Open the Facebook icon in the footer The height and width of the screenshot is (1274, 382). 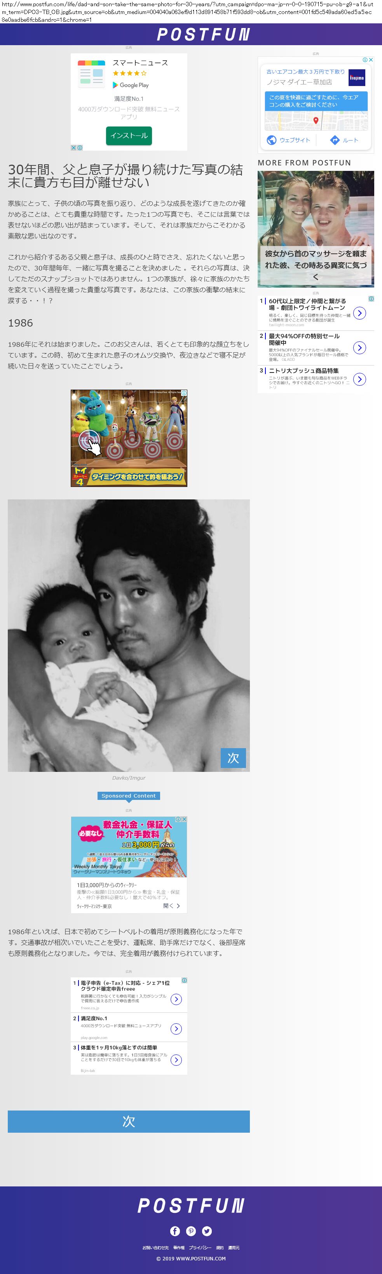pyautogui.click(x=175, y=1231)
